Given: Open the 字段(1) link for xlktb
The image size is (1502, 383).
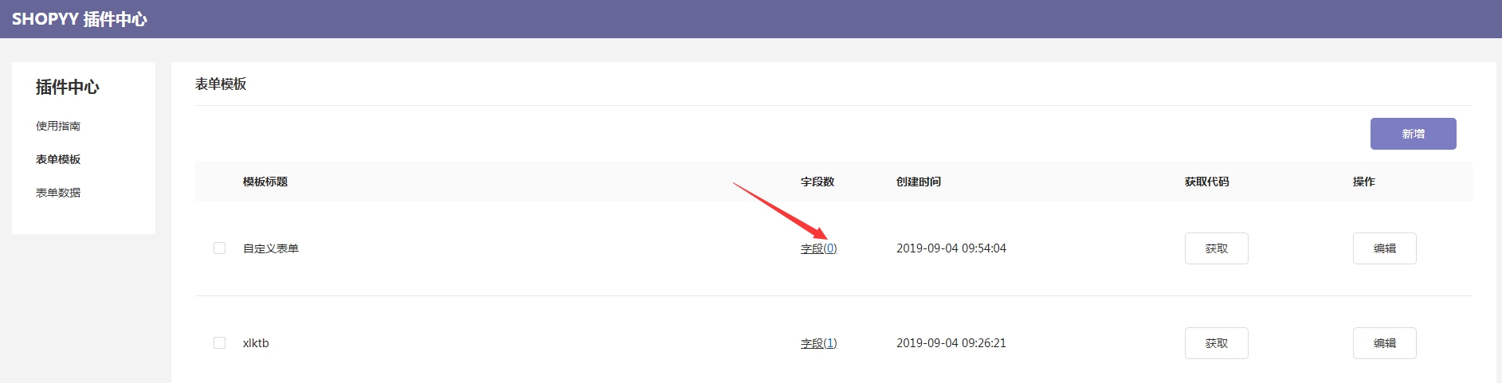Looking at the screenshot, I should 818,343.
